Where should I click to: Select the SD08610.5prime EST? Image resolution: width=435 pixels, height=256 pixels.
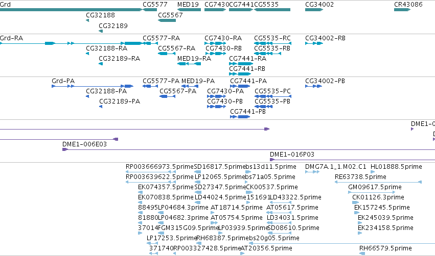[279, 233]
